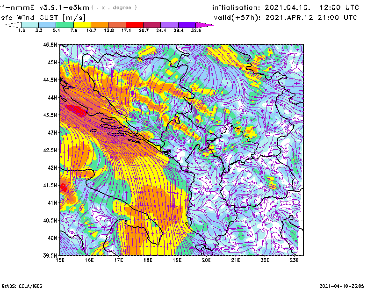
Task: Click the 22E longitude label
Action: (265, 260)
